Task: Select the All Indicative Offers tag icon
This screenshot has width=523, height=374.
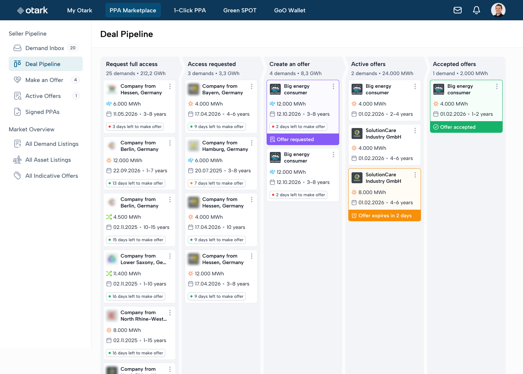Action: pos(17,176)
